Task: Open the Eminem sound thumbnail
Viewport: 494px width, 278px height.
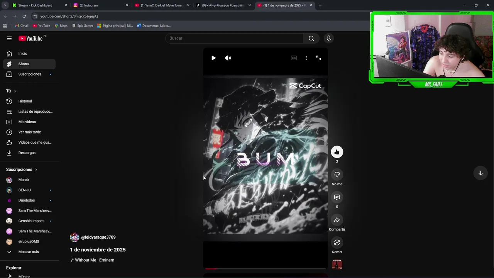Action: (x=337, y=264)
